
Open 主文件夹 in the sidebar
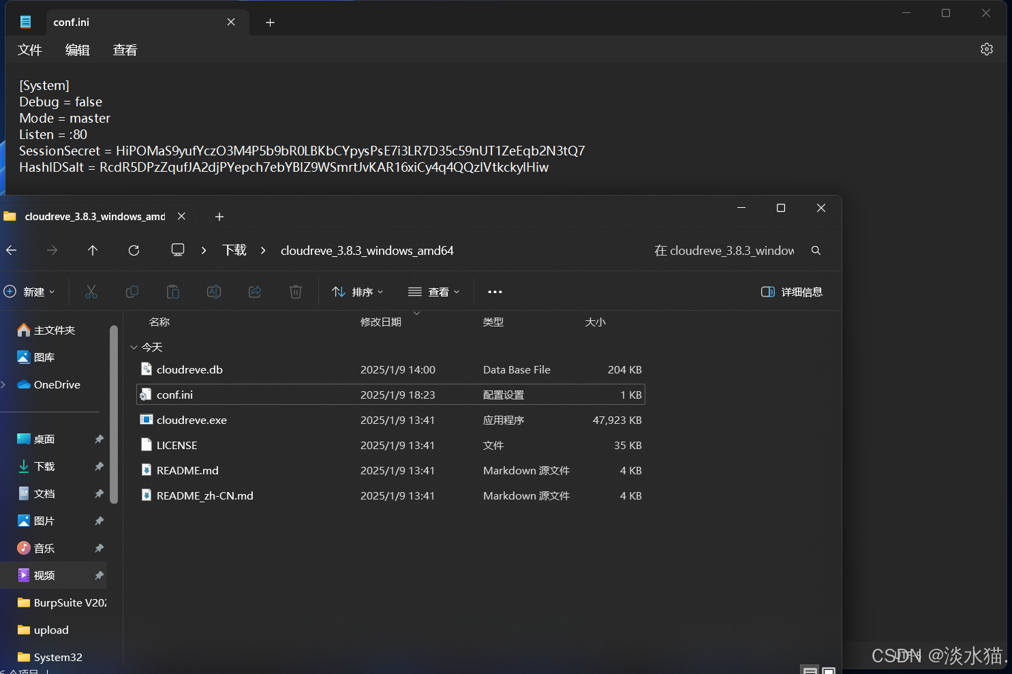click(x=46, y=330)
